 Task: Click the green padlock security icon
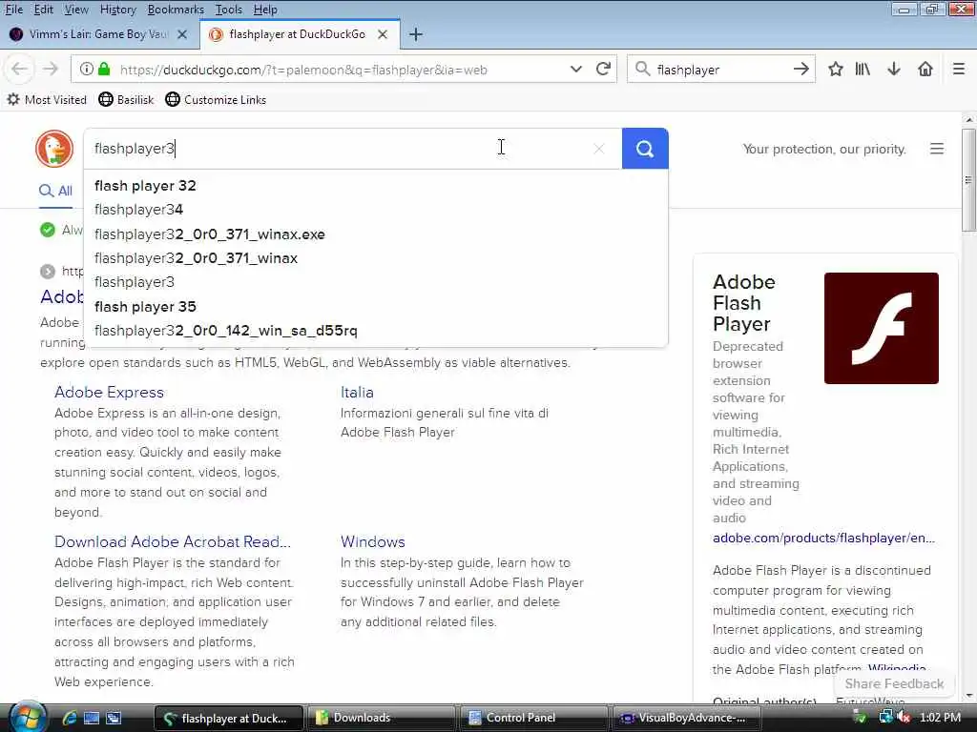tap(104, 69)
